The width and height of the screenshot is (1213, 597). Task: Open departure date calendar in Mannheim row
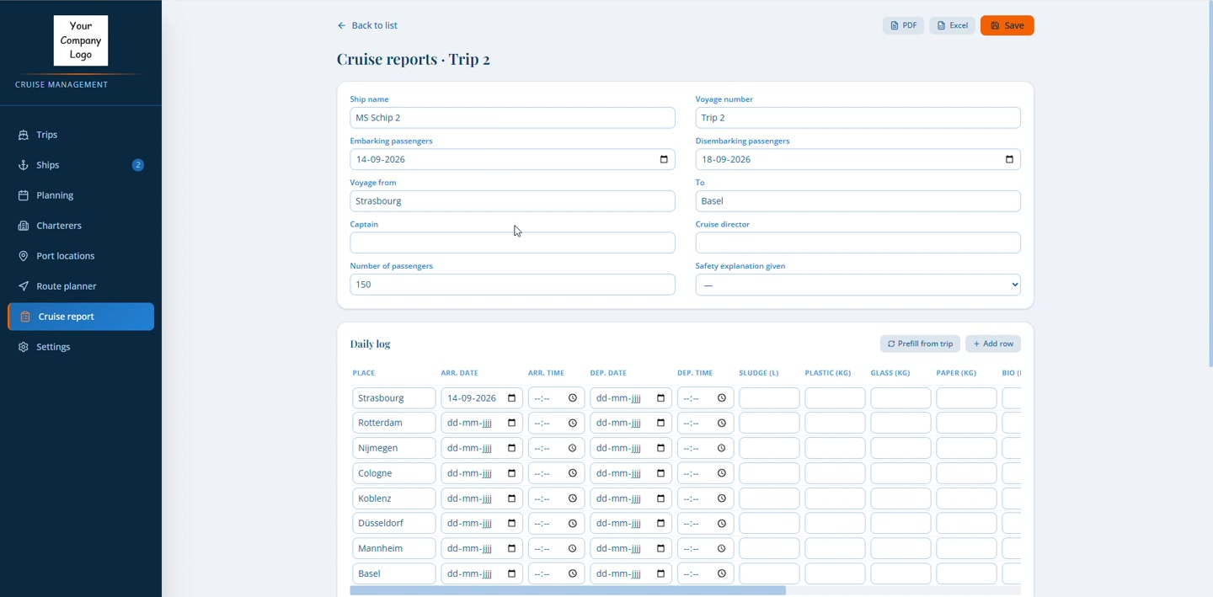click(x=660, y=548)
